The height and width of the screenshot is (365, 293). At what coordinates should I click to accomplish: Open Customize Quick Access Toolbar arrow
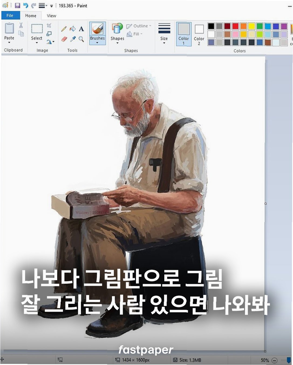[51, 6]
